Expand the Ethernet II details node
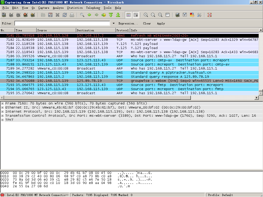Image resolution: width=263 pixels, height=197 pixels. (2, 107)
